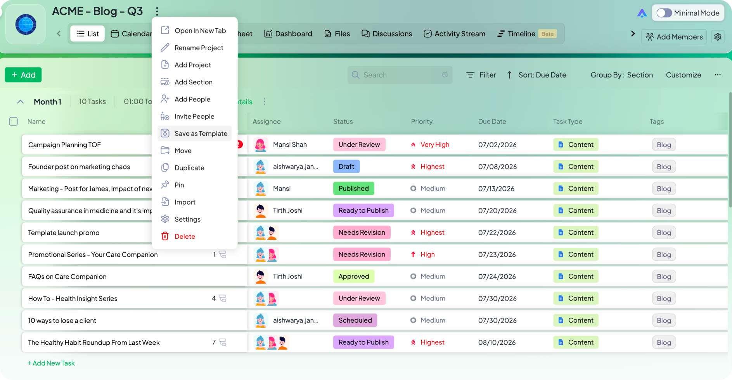This screenshot has height=380, width=732.
Task: Click the Add Members button
Action: (x=674, y=37)
